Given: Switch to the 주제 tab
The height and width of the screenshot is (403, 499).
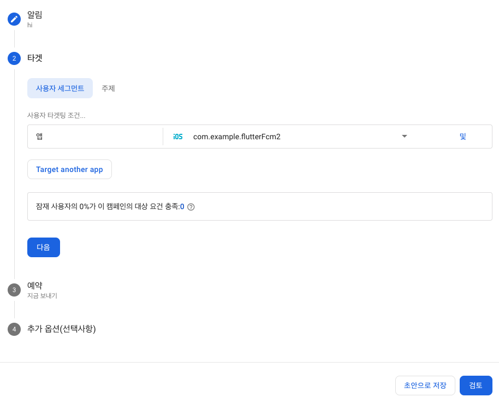Looking at the screenshot, I should [x=108, y=88].
